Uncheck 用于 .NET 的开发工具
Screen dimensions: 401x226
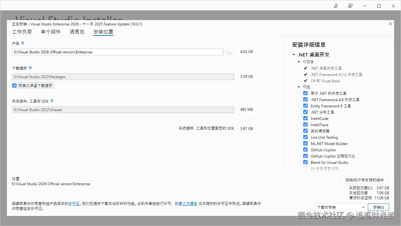click(x=305, y=93)
